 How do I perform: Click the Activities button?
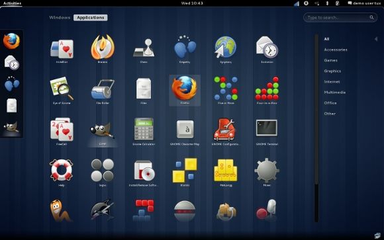coord(12,3)
